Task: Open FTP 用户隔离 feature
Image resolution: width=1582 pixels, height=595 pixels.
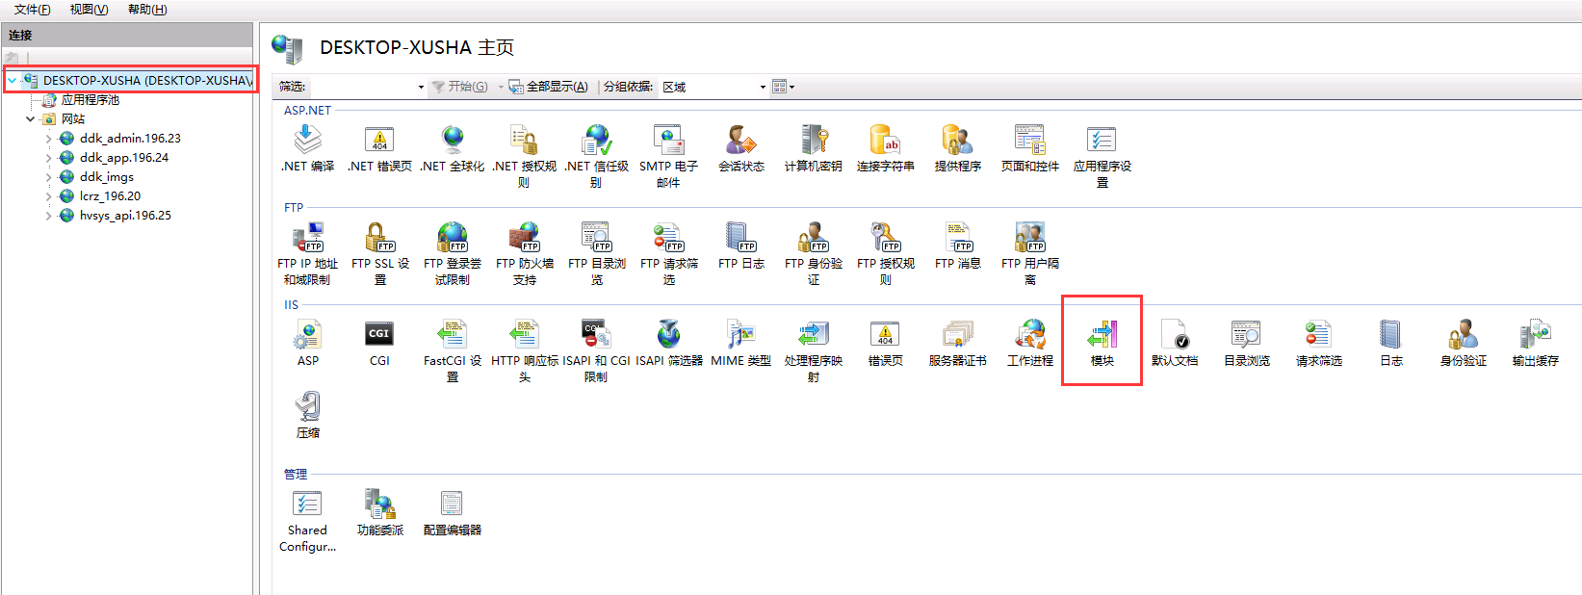Action: (1030, 253)
